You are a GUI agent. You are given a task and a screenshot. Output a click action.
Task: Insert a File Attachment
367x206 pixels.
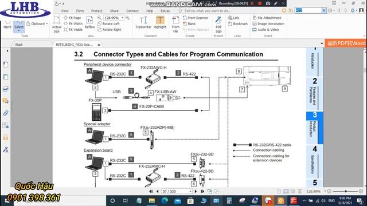coord(267,18)
